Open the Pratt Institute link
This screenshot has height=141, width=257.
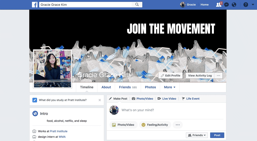coord(59,131)
